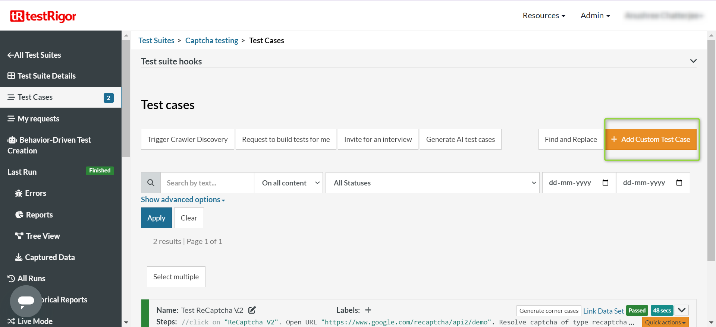Edit the Test ReCaptcha V2 name
The image size is (716, 327).
pos(252,310)
